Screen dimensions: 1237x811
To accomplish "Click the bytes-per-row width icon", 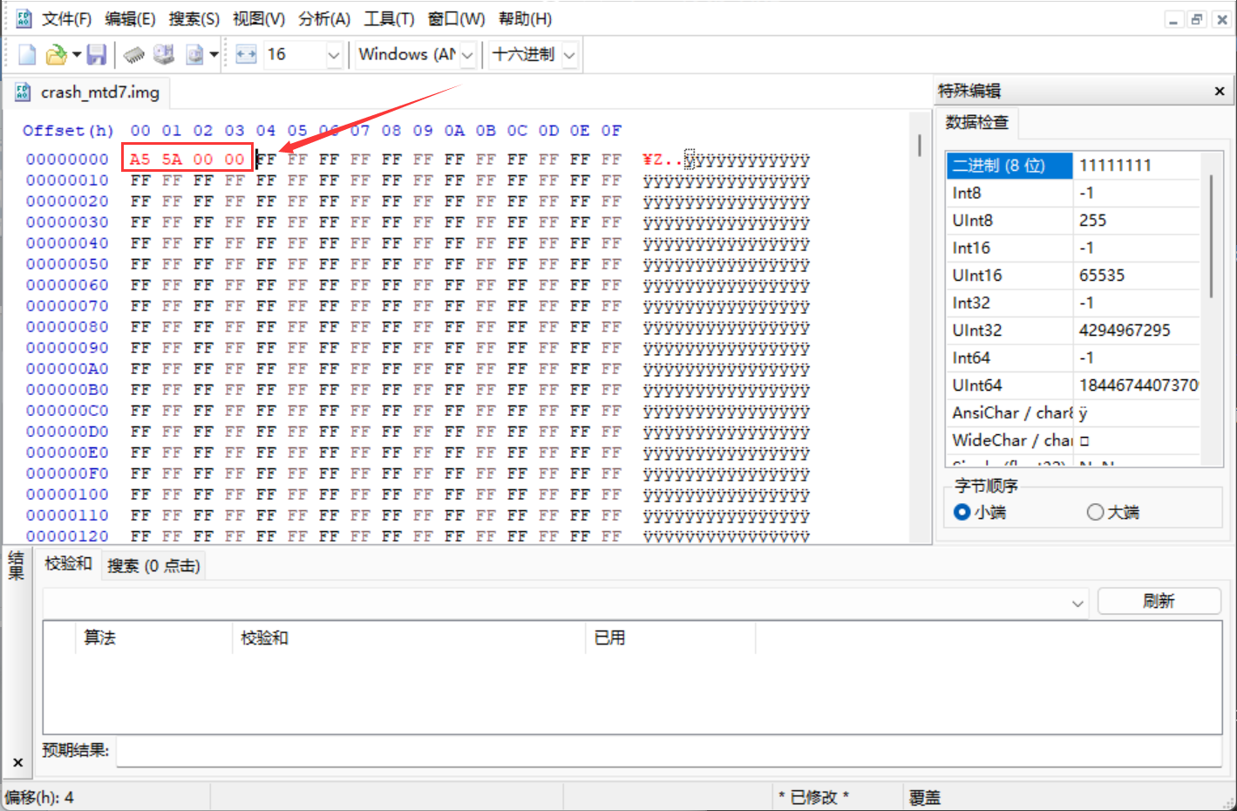I will point(246,55).
